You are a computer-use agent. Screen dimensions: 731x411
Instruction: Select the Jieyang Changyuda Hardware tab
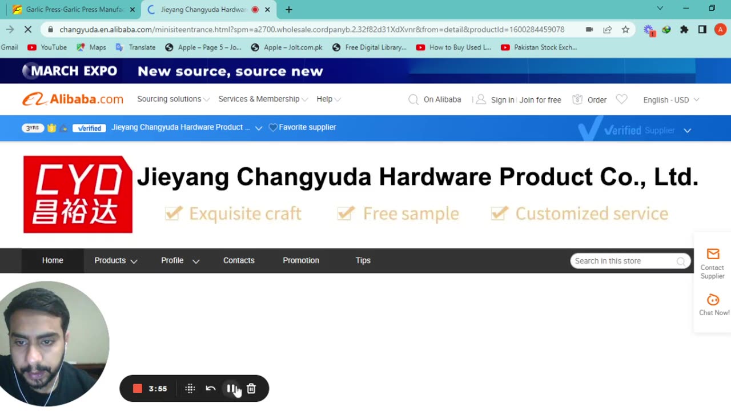pos(203,10)
